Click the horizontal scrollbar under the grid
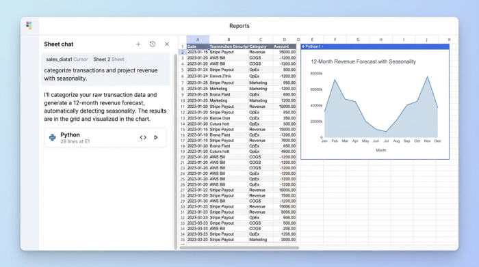The width and height of the screenshot is (479, 267). pos(239,248)
